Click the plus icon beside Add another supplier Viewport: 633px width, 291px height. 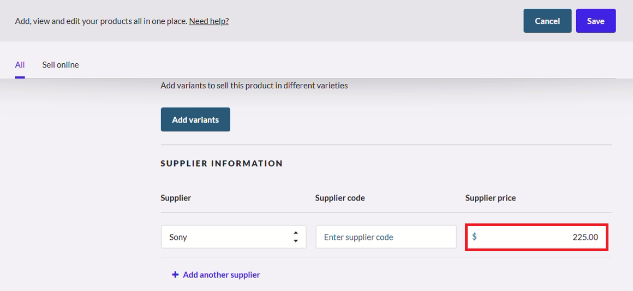pos(175,275)
